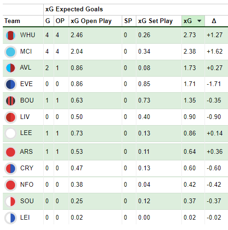
Task: Click the BOU striped badge icon
Action: [x=10, y=101]
